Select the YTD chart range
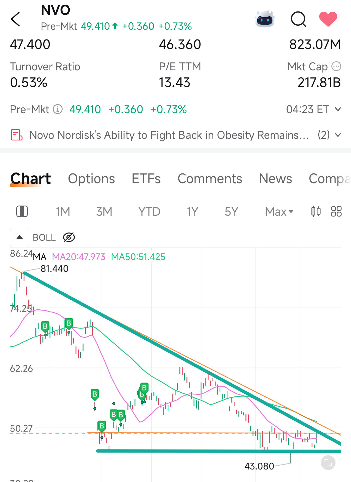The width and height of the screenshot is (351, 482). click(x=149, y=212)
